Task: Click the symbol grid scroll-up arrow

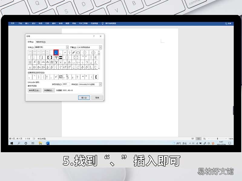Action: (99, 51)
